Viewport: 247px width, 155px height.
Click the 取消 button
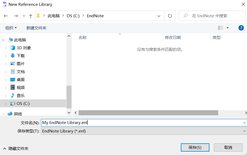pyautogui.click(x=228, y=147)
